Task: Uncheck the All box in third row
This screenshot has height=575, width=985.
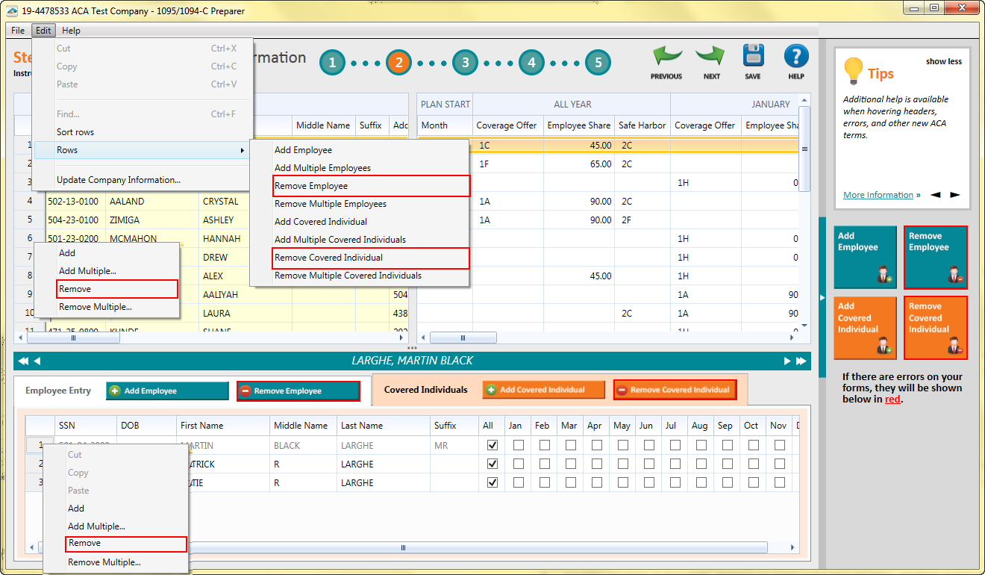Action: point(492,482)
